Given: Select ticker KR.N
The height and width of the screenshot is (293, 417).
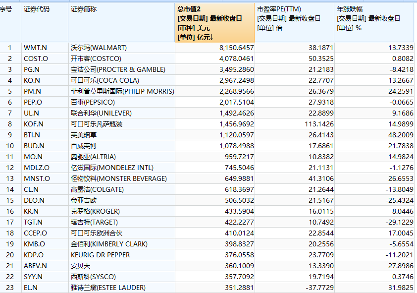Looking at the screenshot, I should [x=31, y=212].
